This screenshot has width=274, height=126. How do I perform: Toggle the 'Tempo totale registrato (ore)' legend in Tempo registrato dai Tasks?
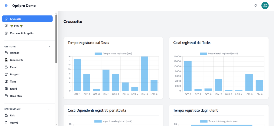pos(113,54)
